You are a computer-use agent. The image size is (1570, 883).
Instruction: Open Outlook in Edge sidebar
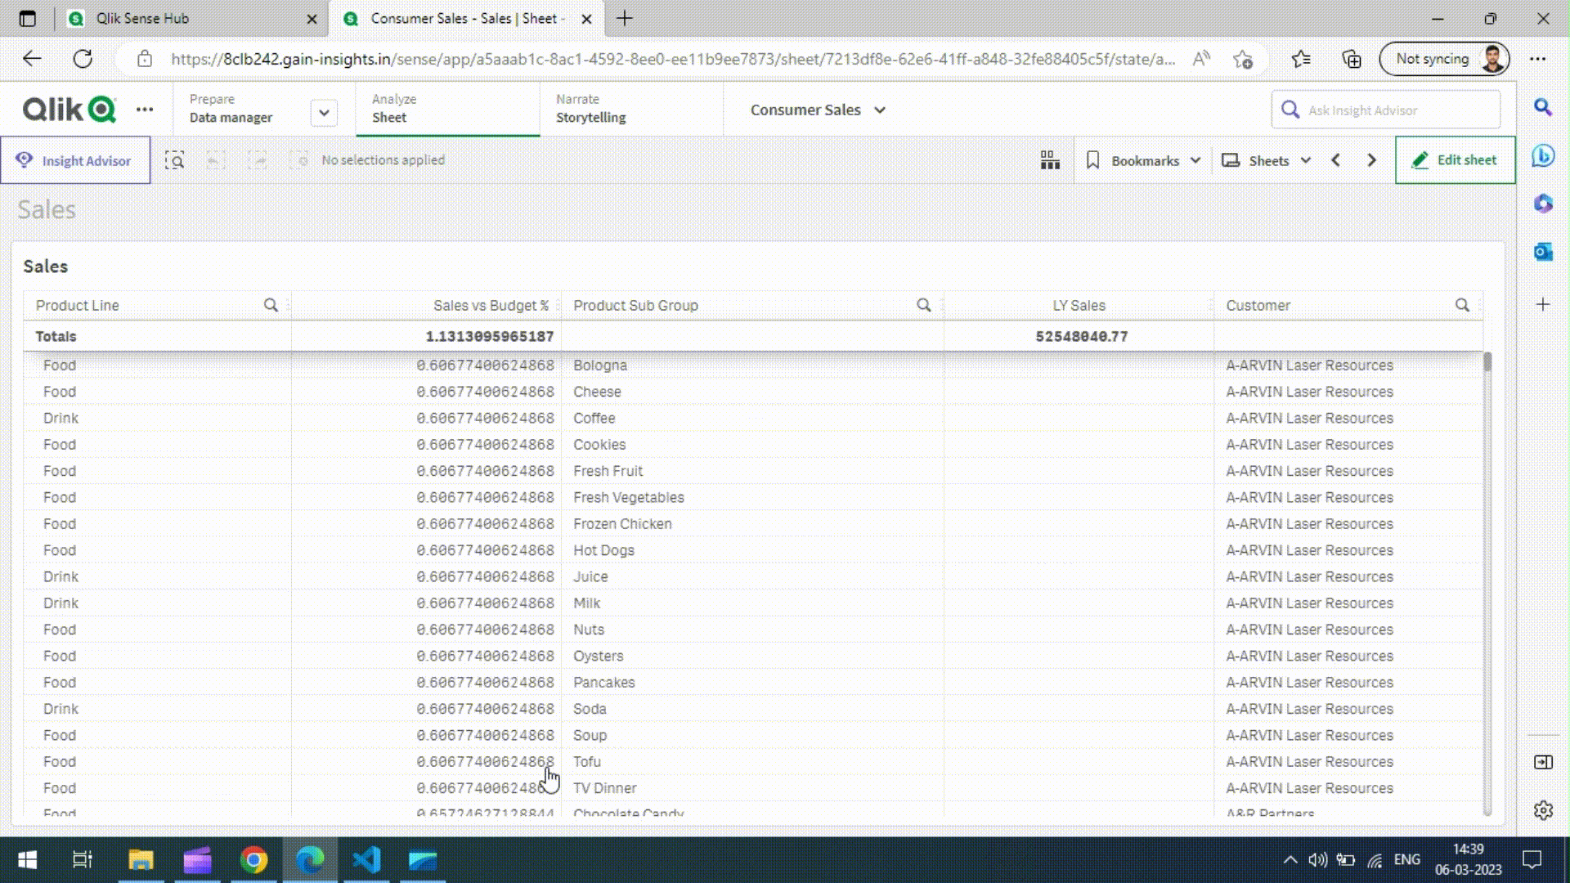point(1543,252)
